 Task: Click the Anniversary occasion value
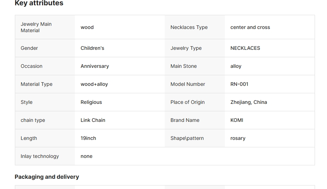[x=95, y=66]
